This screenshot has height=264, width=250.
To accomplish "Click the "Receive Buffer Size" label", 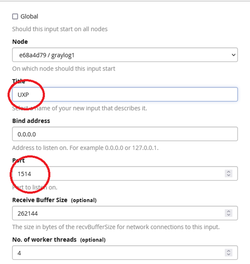I will pyautogui.click(x=40, y=200).
